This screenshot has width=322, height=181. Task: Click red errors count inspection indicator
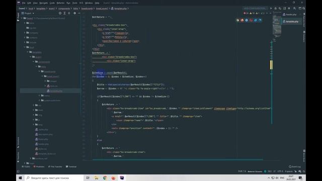pos(246,13)
